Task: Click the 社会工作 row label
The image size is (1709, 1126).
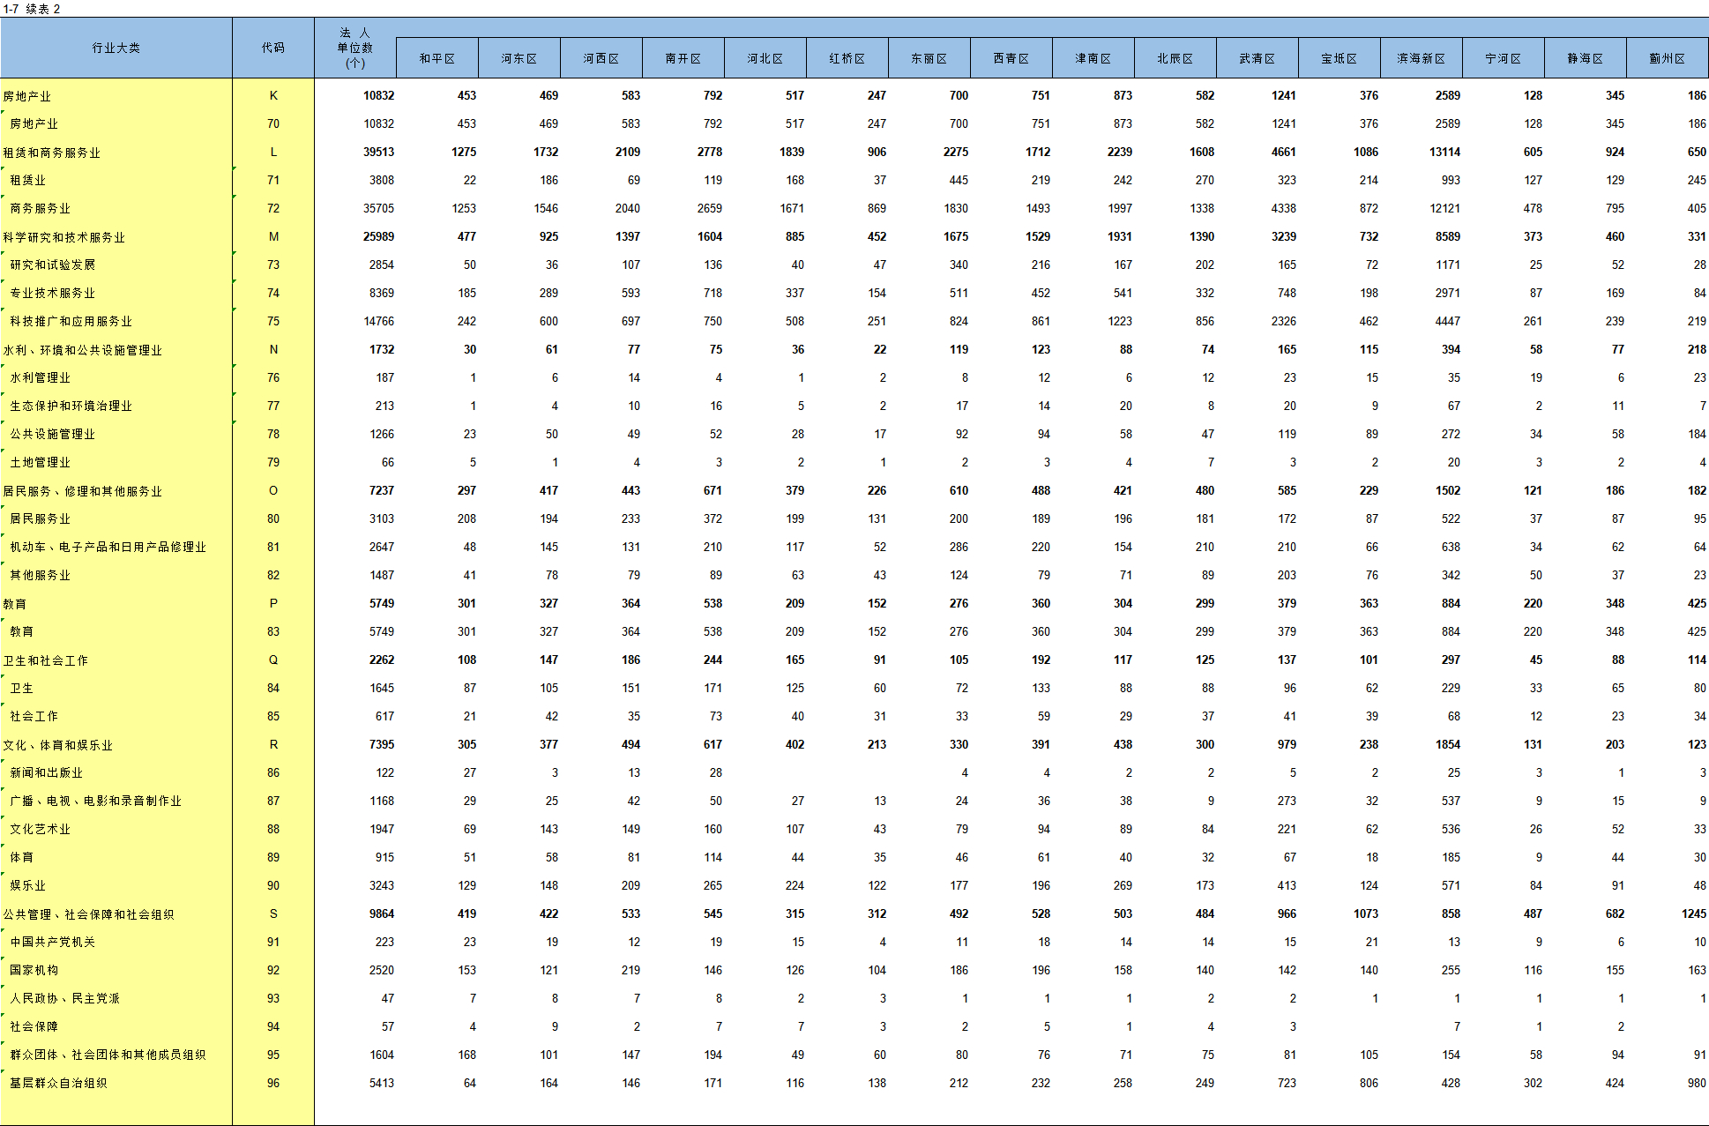Action: click(34, 716)
